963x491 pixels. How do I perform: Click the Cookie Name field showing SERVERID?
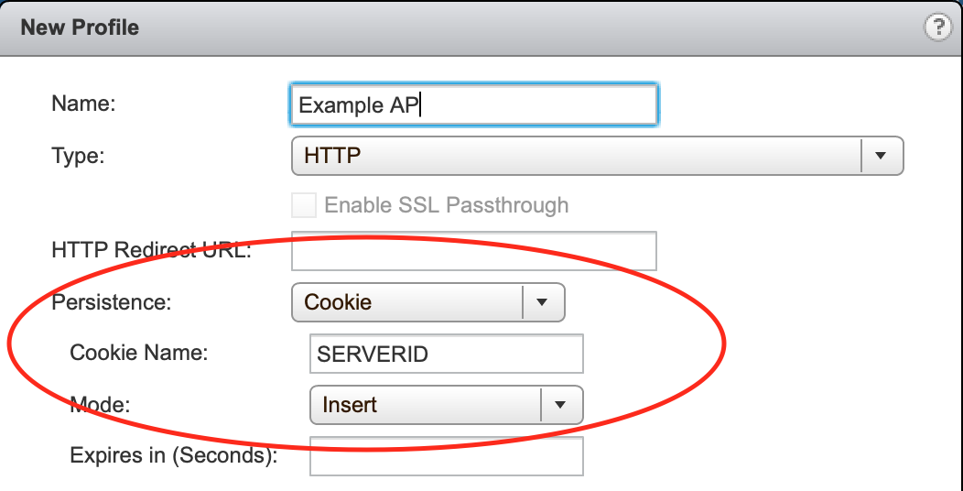447,354
